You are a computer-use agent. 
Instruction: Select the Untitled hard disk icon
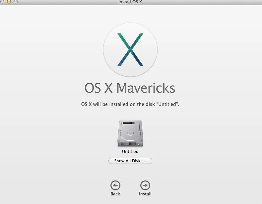(x=130, y=133)
